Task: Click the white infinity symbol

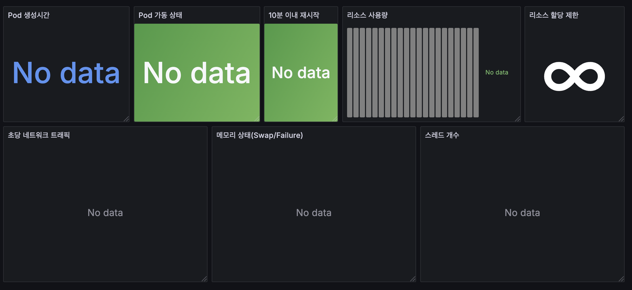Action: point(574,76)
